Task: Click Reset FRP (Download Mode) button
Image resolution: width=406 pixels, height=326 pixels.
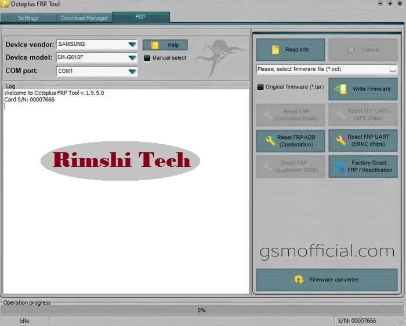Action: pos(291,115)
